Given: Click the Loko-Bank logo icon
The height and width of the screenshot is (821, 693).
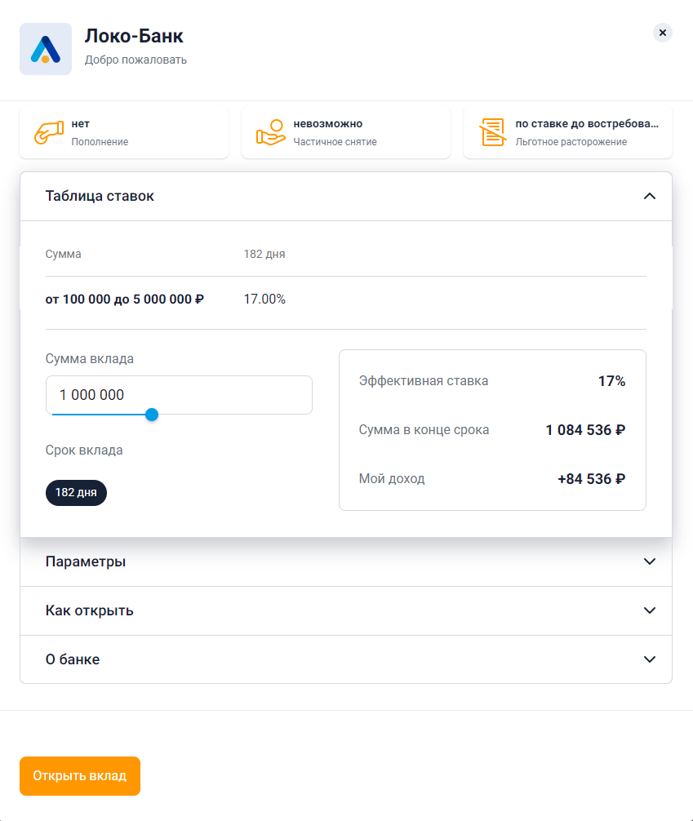Looking at the screenshot, I should 46,49.
